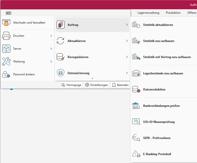
Task: Expand the Server submenu arrow
Action: (51, 48)
